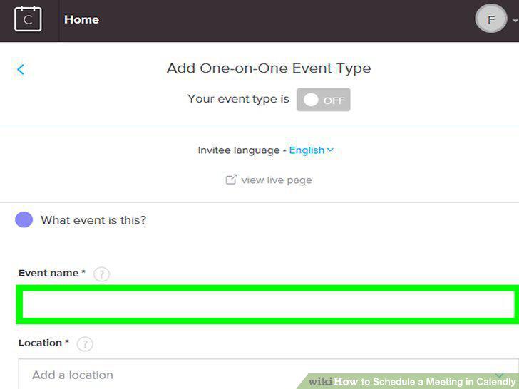Go back using the blue chevron arrow
This screenshot has width=519, height=389.
(x=21, y=70)
